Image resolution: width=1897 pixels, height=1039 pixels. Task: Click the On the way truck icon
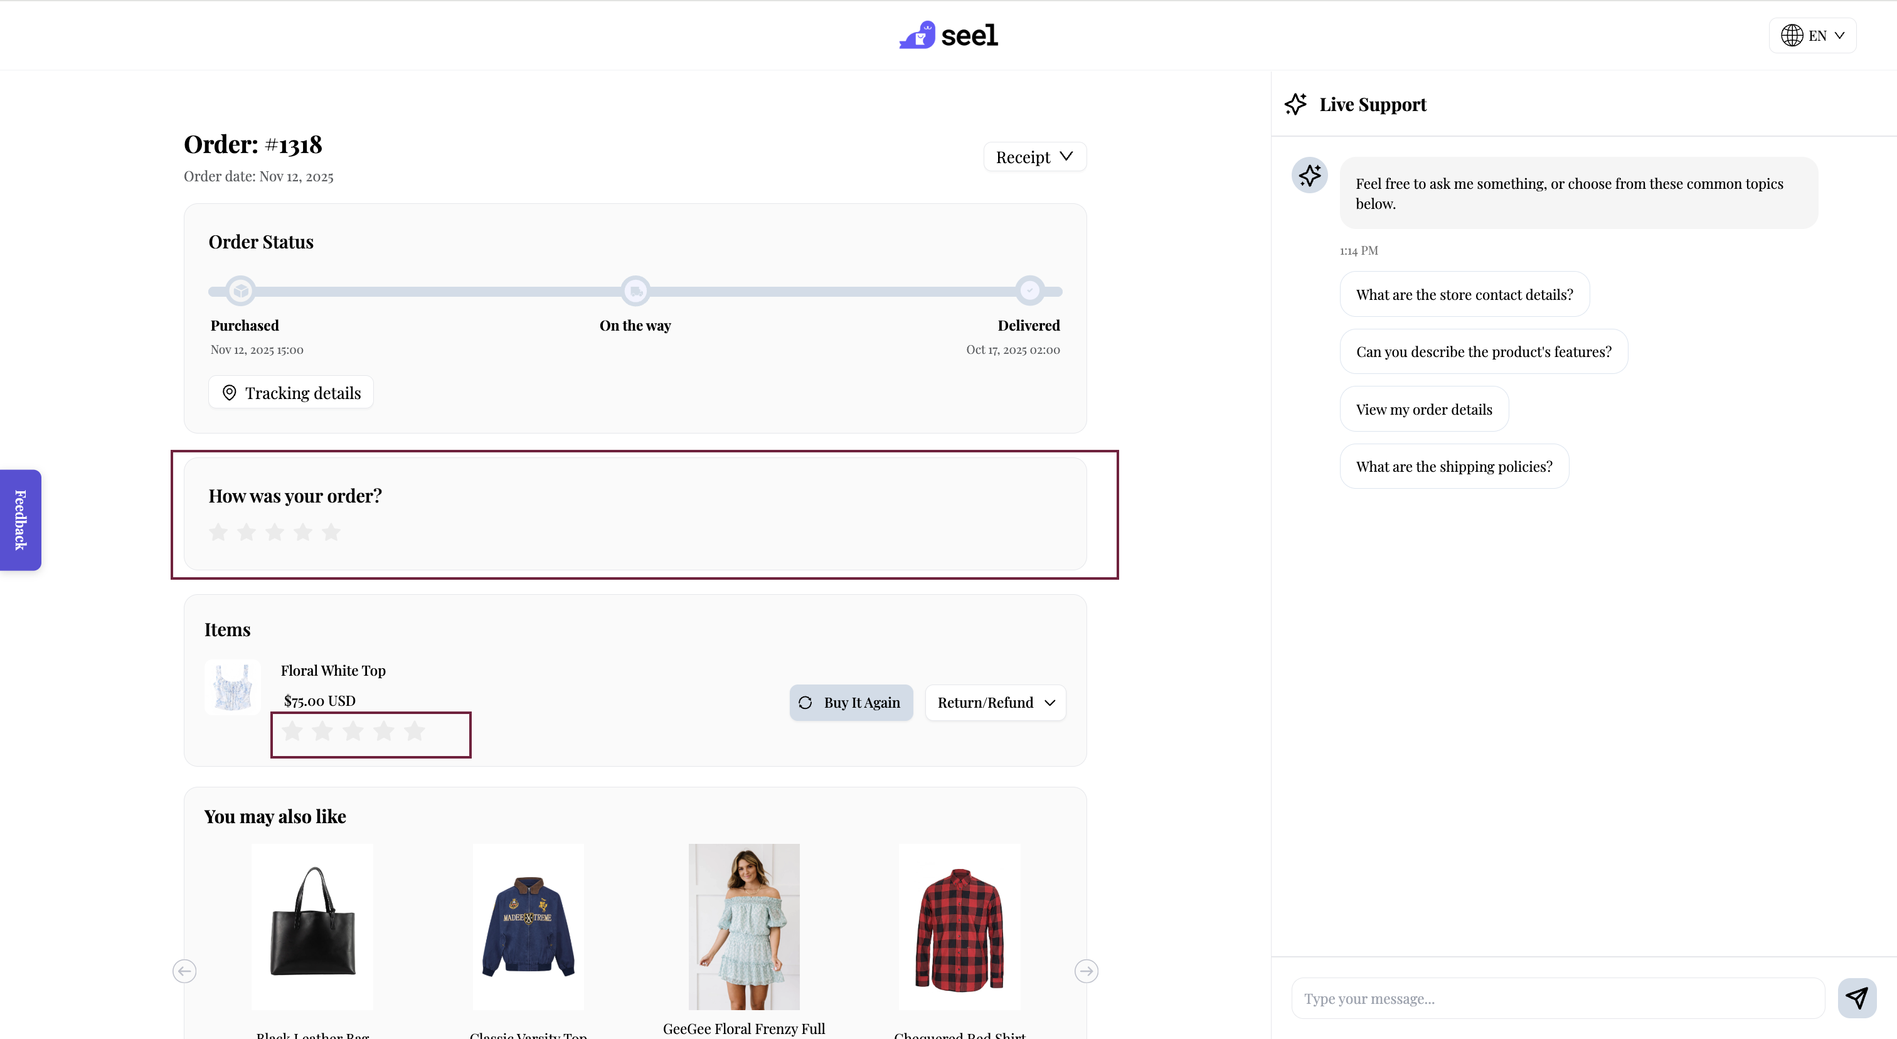635,291
